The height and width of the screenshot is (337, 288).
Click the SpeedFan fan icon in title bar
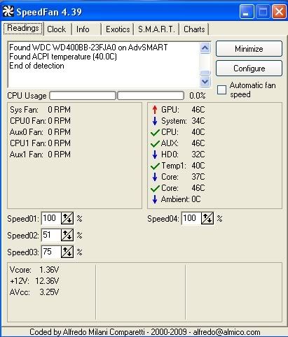tap(8, 11)
